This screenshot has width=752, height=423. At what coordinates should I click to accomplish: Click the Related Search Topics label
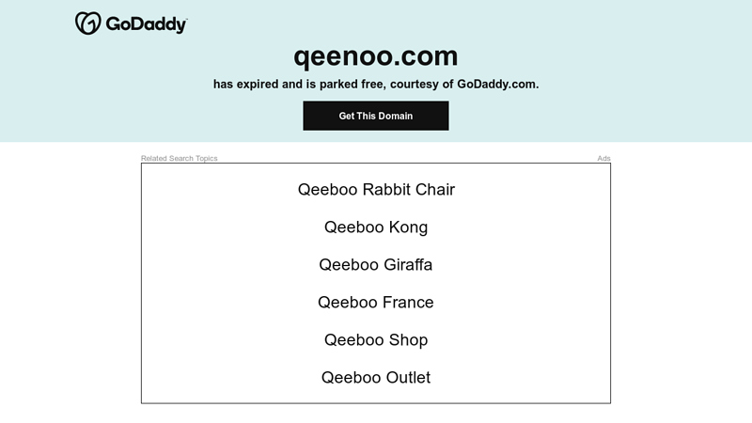tap(179, 158)
